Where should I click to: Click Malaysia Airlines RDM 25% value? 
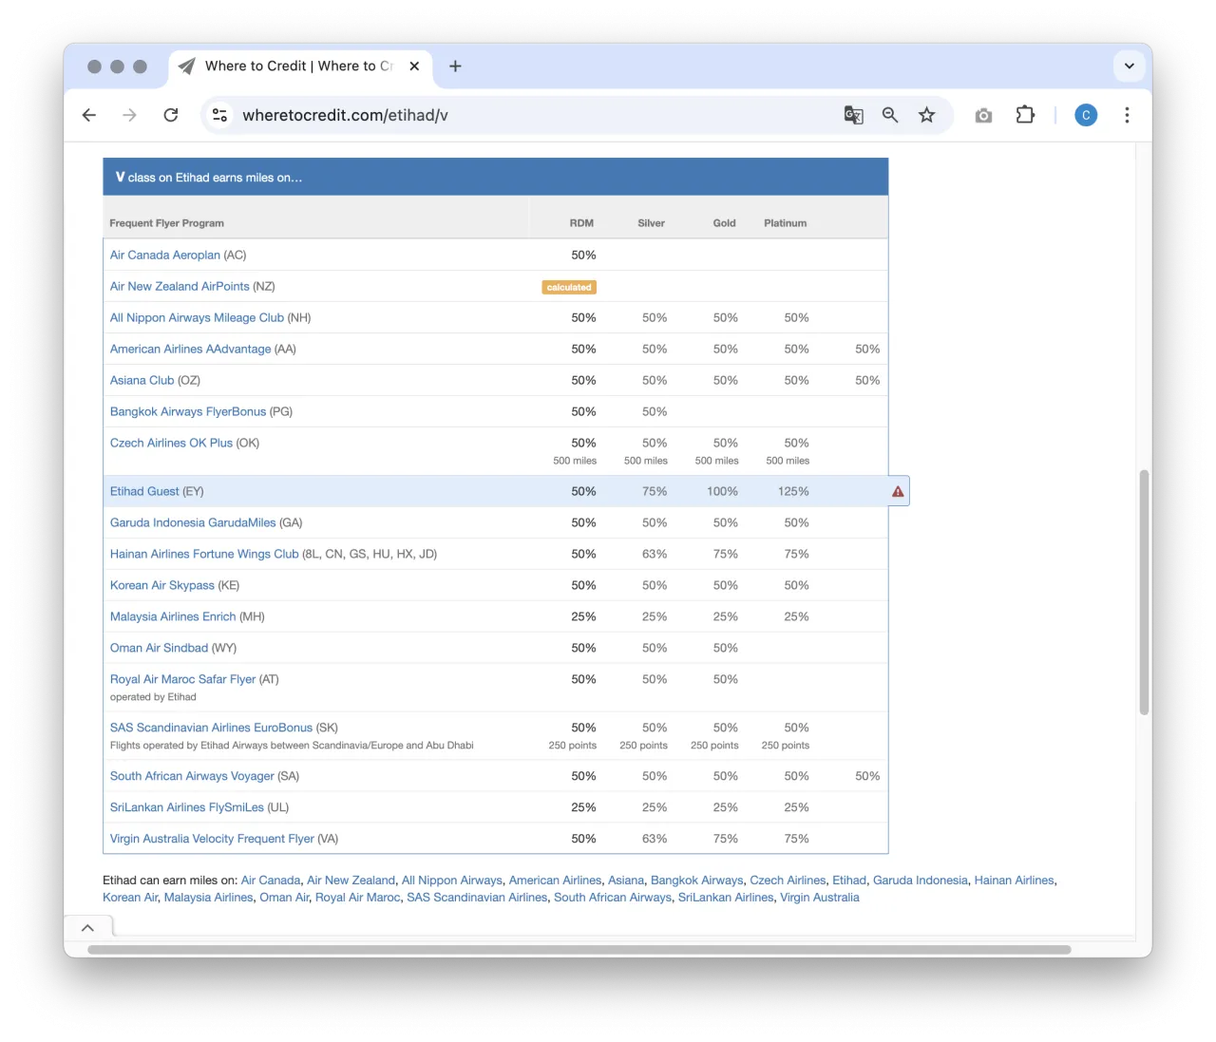click(x=583, y=616)
